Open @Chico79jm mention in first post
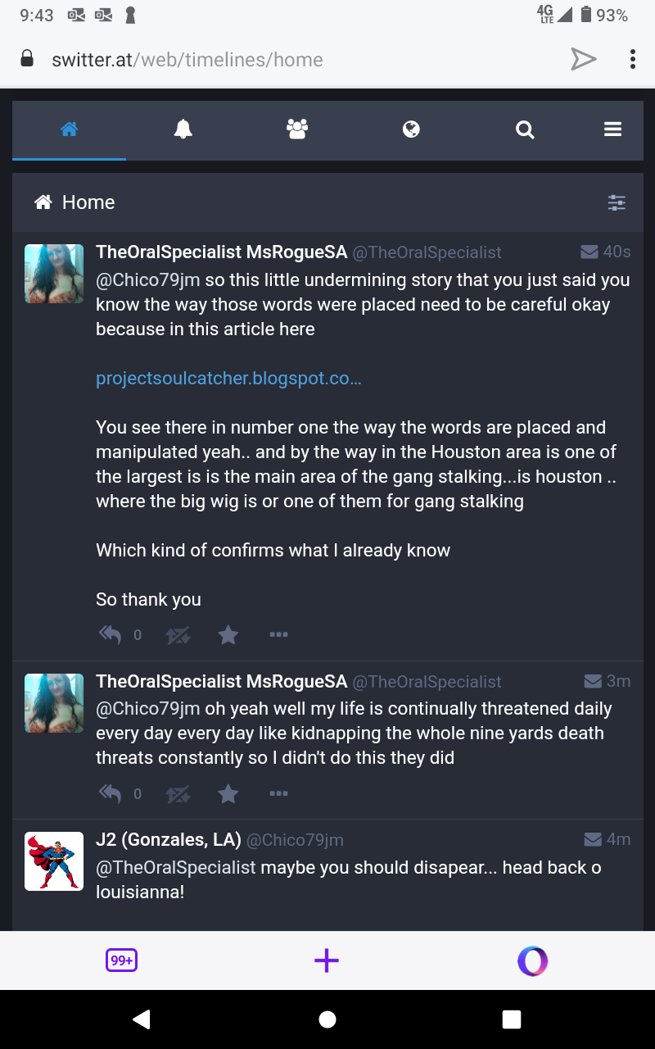 coord(148,280)
